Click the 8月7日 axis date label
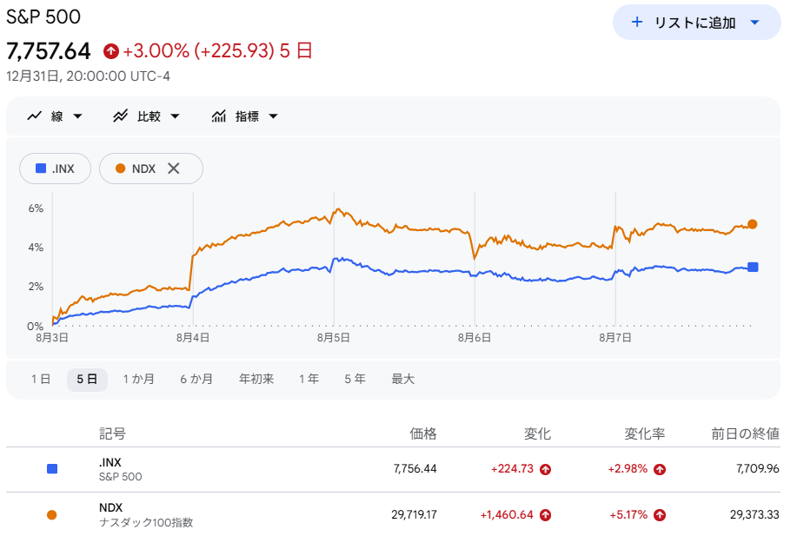The height and width of the screenshot is (536, 797). coord(615,338)
